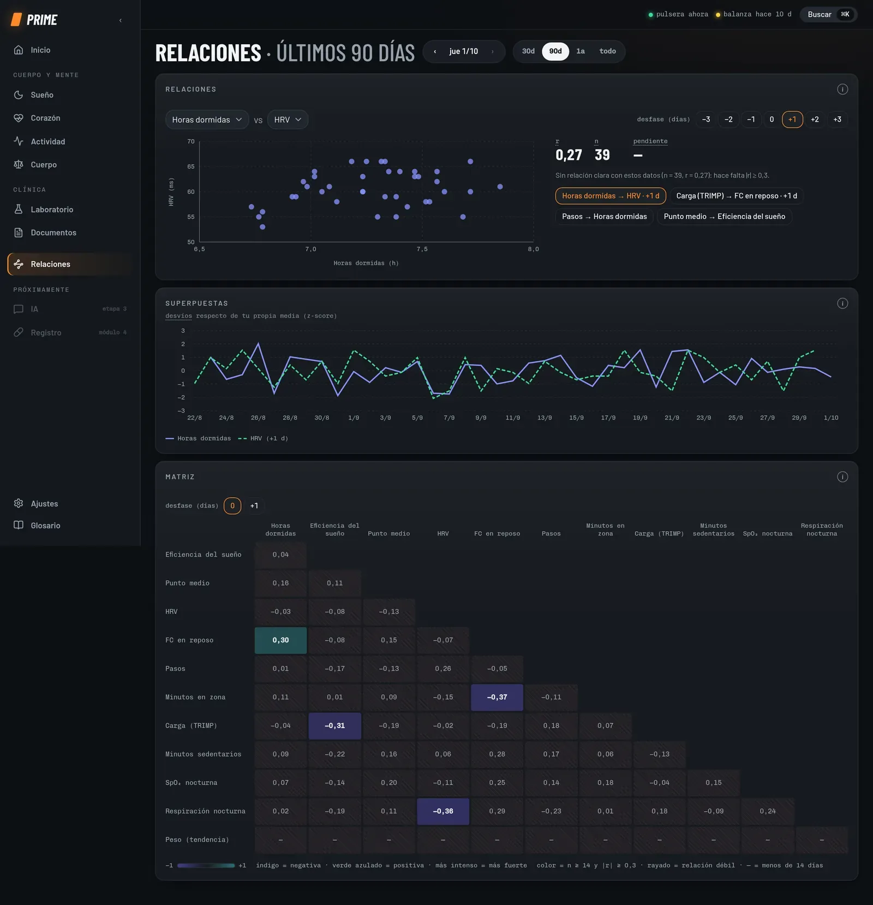The width and height of the screenshot is (873, 905).
Task: Set chart desfase to +2 days
Action: point(815,120)
